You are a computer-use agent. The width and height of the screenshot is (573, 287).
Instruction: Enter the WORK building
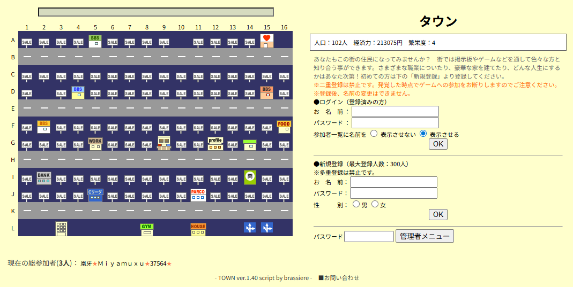point(95,144)
